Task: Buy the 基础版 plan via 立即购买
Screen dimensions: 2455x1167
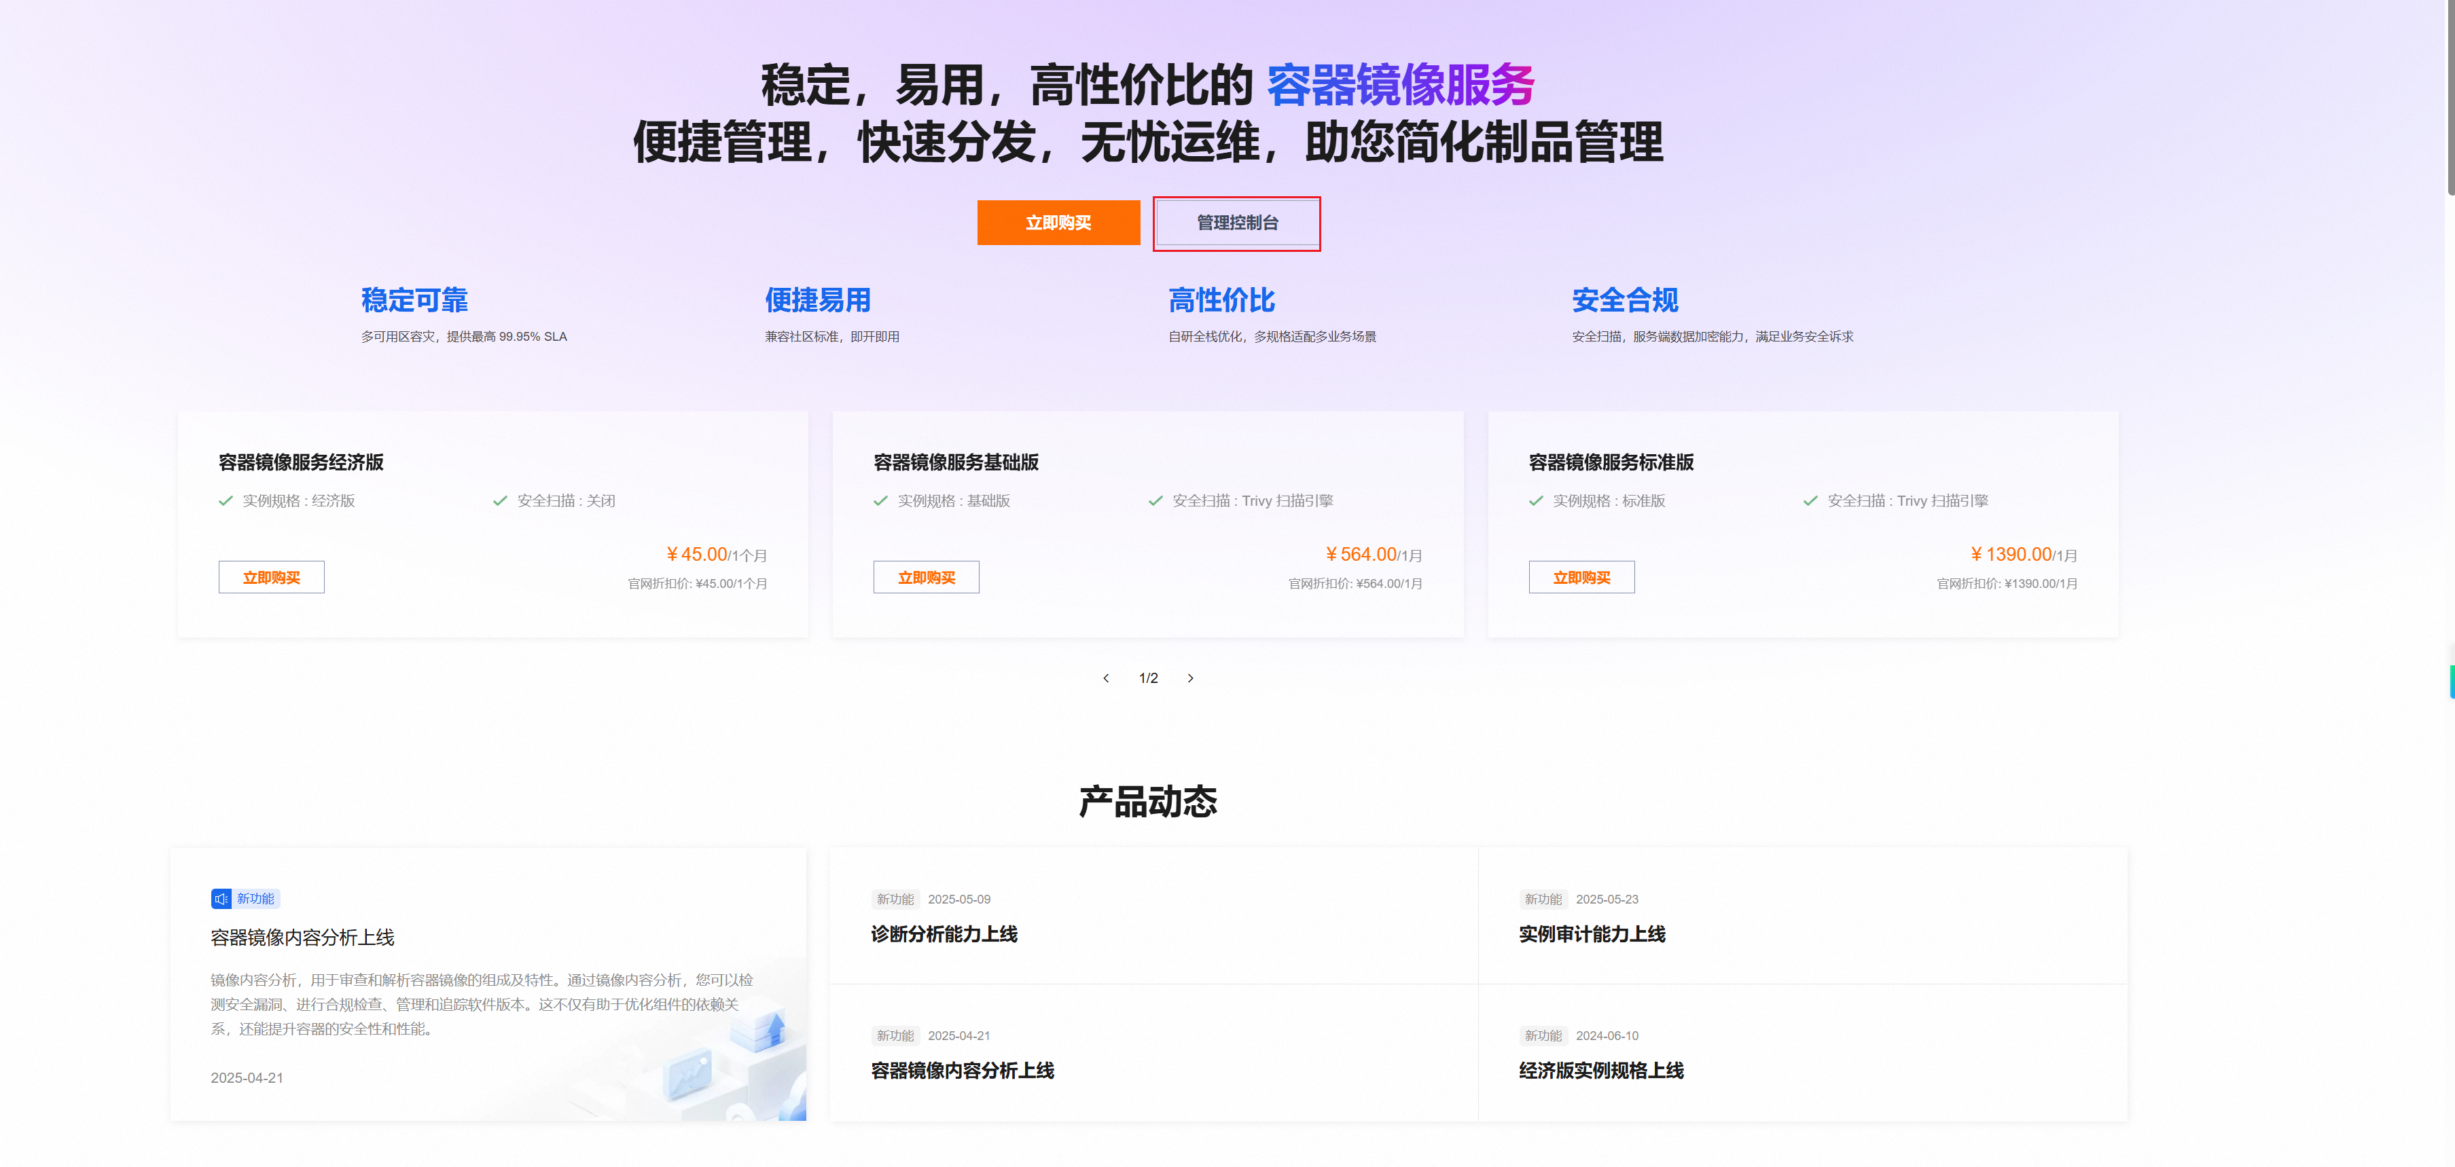Action: pos(925,577)
